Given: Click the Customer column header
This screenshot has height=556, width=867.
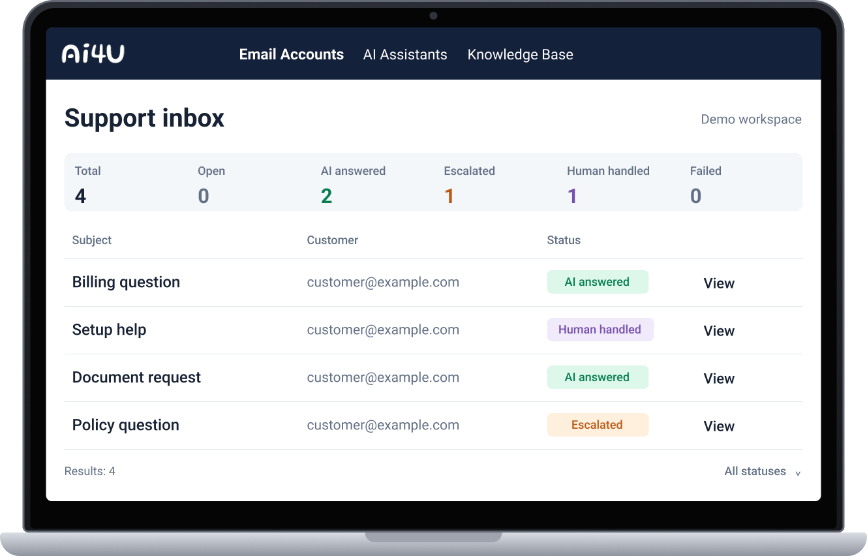Looking at the screenshot, I should click(333, 240).
